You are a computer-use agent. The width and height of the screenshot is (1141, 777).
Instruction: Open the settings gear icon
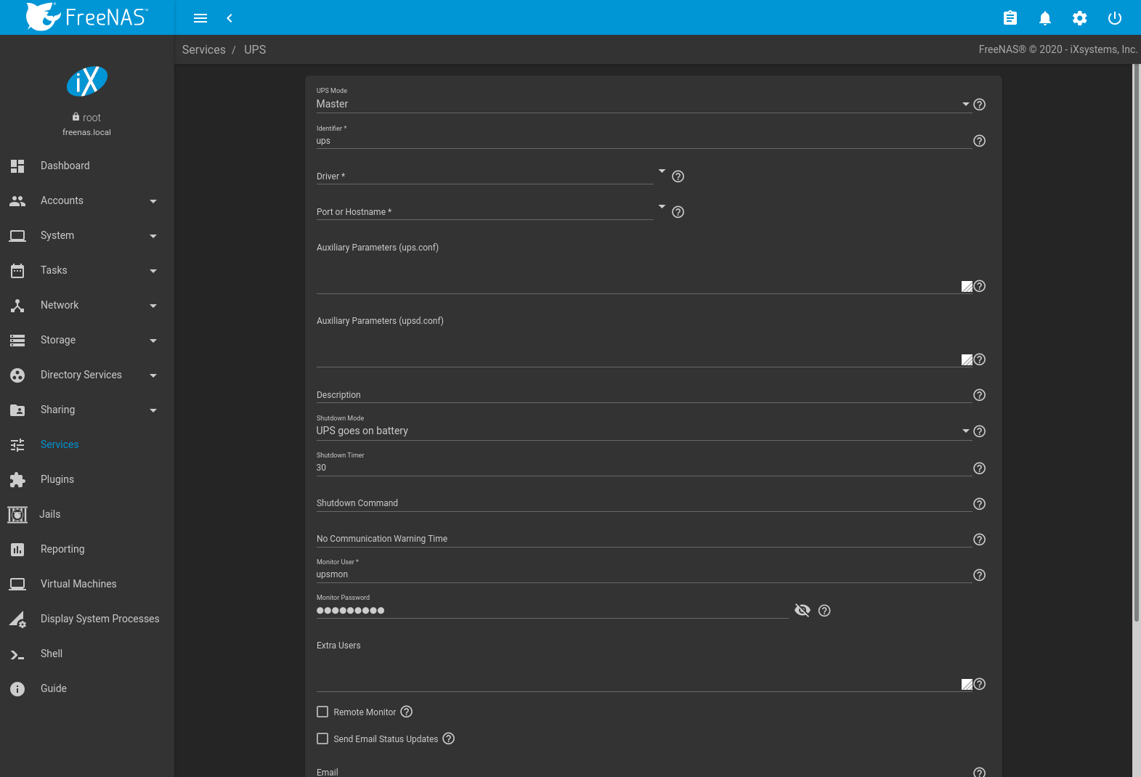[x=1079, y=18]
